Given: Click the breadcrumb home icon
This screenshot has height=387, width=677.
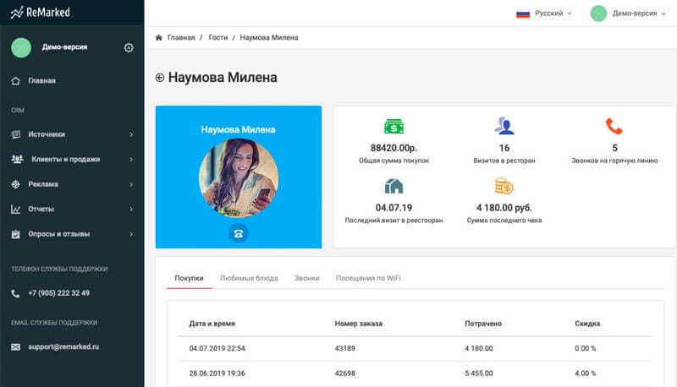Looking at the screenshot, I should click(158, 37).
